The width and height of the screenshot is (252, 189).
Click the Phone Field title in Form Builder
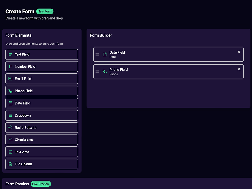[118, 70]
